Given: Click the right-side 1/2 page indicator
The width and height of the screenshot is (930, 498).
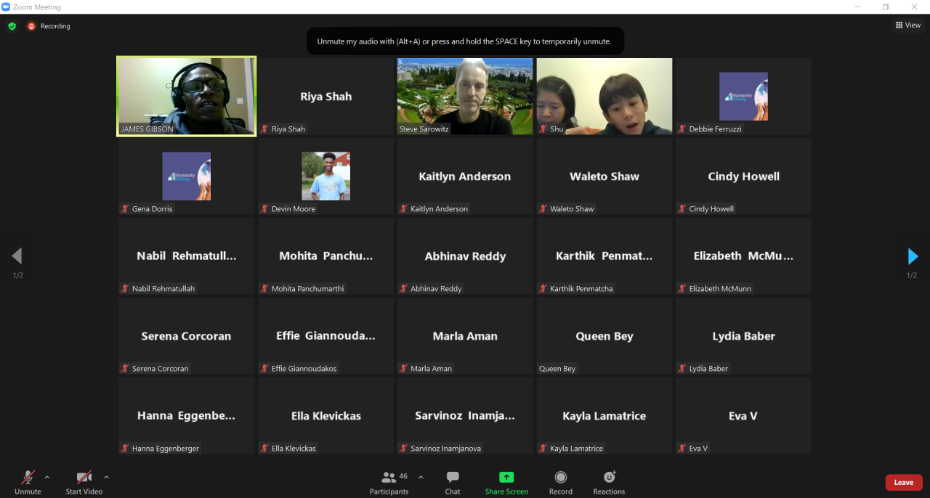Looking at the screenshot, I should point(912,275).
